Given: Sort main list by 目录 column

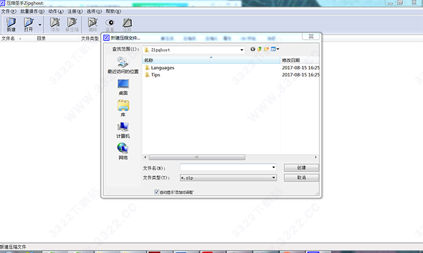Looking at the screenshot, I should click(x=41, y=39).
